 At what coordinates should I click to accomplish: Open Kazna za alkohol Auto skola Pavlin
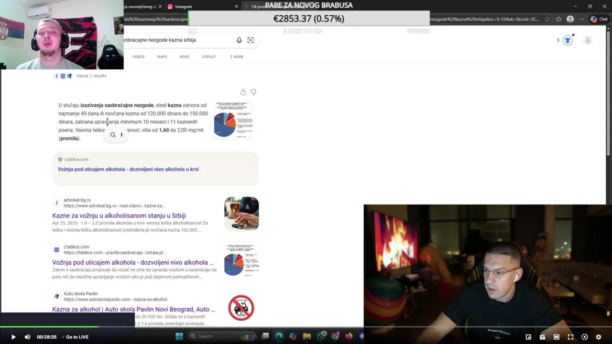click(x=133, y=309)
